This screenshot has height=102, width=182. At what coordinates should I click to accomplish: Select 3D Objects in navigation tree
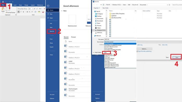[x=99, y=14]
